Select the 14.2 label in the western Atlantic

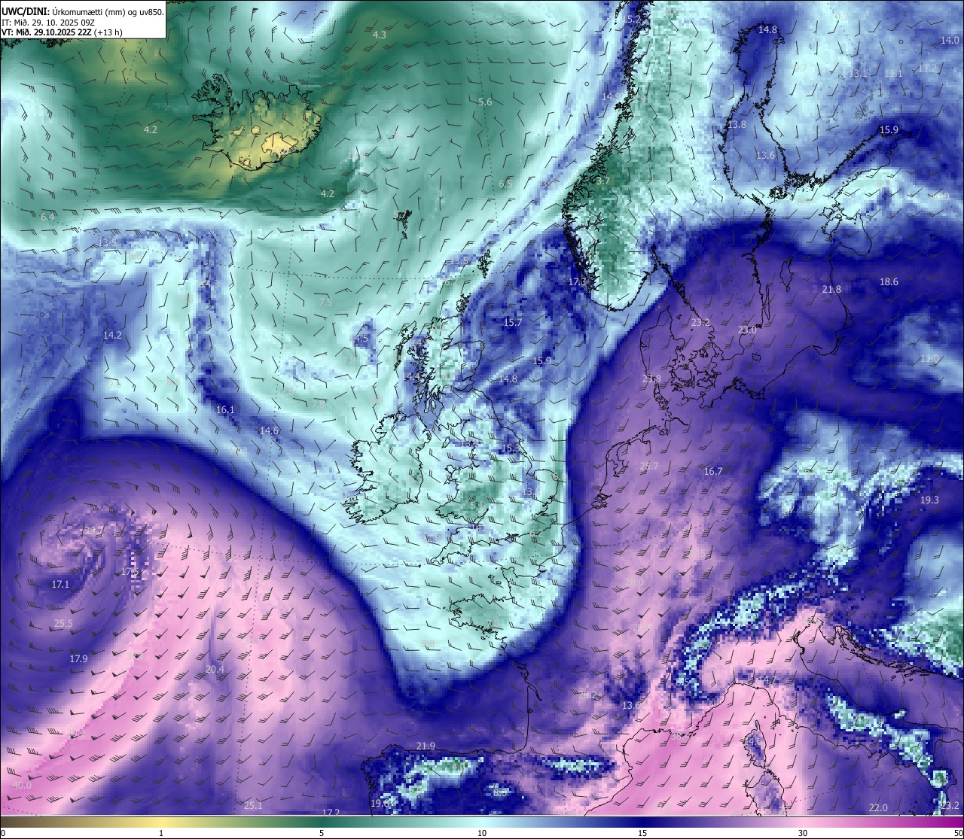(112, 335)
